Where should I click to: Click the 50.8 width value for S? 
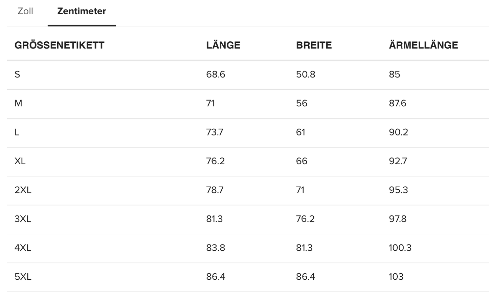coord(306,75)
